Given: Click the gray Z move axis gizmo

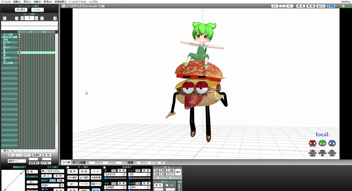Looking at the screenshot, I should click(x=332, y=153).
